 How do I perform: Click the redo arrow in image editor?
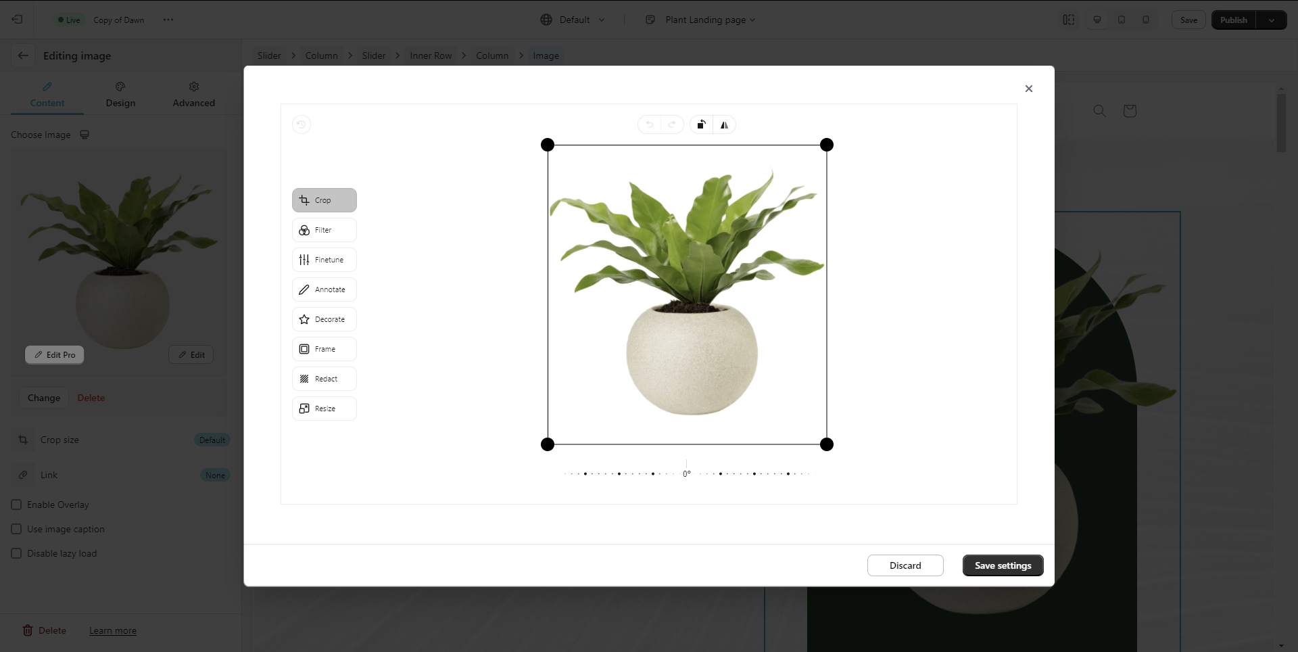[x=672, y=124]
